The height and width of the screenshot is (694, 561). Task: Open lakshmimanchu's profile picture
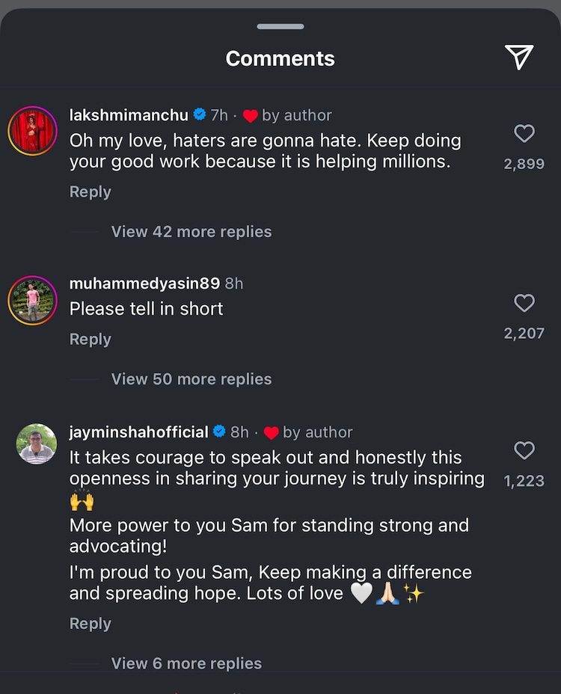33,131
